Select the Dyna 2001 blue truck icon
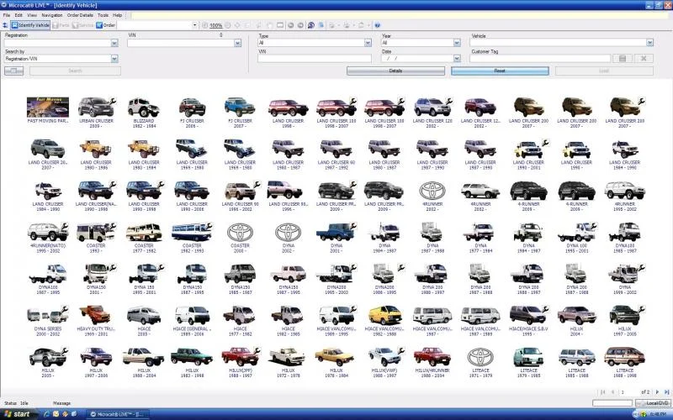673x420 pixels. (x=336, y=233)
